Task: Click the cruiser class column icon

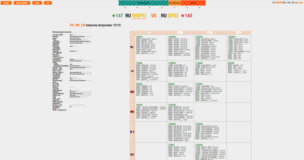Action: pos(180,32)
